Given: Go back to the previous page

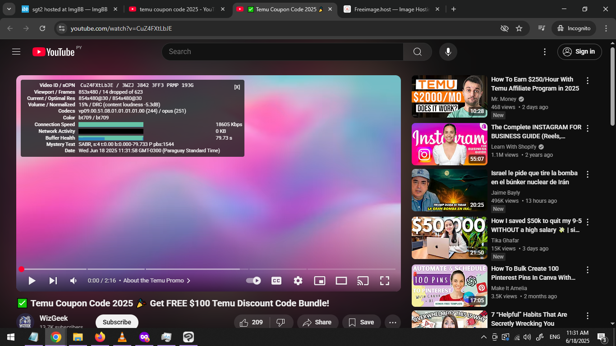Looking at the screenshot, I should pyautogui.click(x=10, y=28).
